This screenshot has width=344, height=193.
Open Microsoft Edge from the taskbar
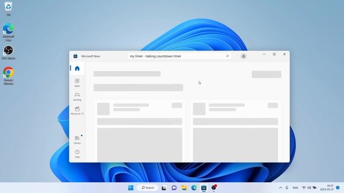point(194,188)
